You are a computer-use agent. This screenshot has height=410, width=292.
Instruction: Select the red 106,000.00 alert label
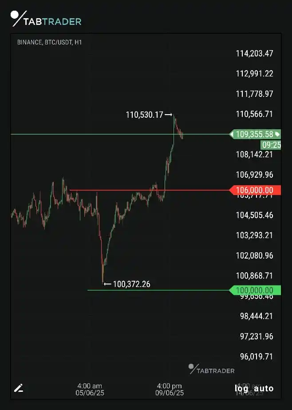point(255,190)
